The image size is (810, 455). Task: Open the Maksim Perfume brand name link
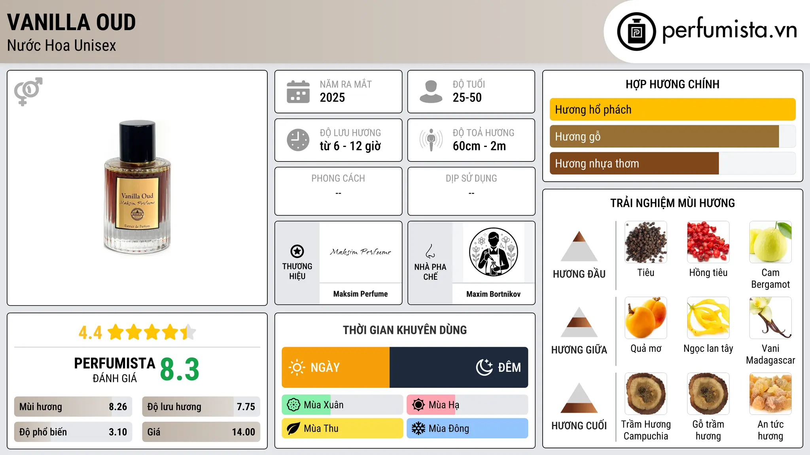pyautogui.click(x=361, y=294)
